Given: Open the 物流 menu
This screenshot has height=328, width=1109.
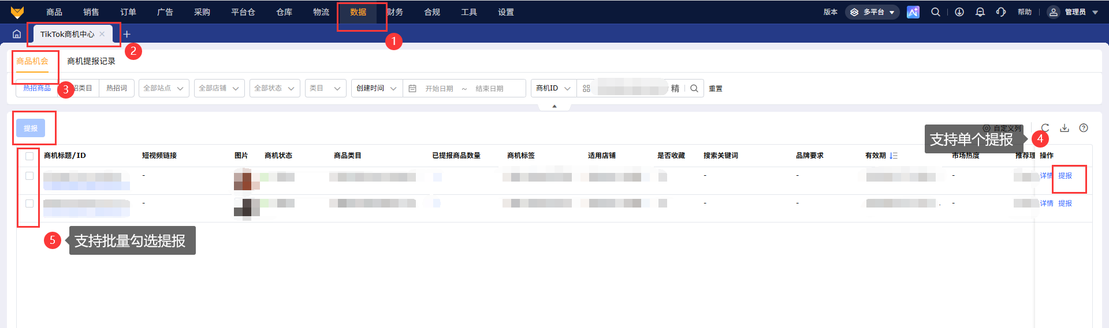Looking at the screenshot, I should pyautogui.click(x=321, y=12).
